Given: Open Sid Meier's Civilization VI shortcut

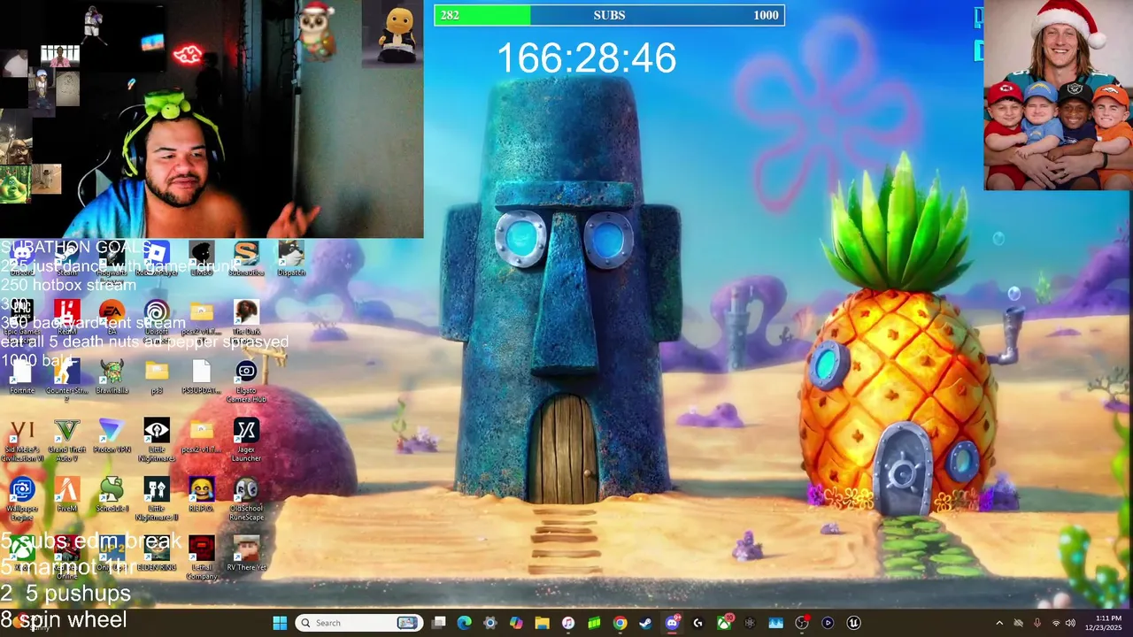Looking at the screenshot, I should click(22, 439).
